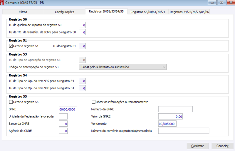235x151 pixels.
Task: Click Unidade da Federação favorecida field
Action: pyautogui.click(x=63, y=116)
